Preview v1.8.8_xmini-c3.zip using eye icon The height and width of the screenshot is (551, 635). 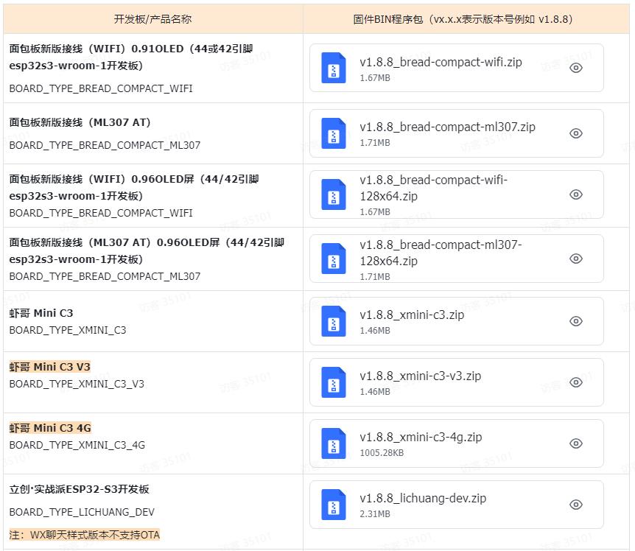576,321
